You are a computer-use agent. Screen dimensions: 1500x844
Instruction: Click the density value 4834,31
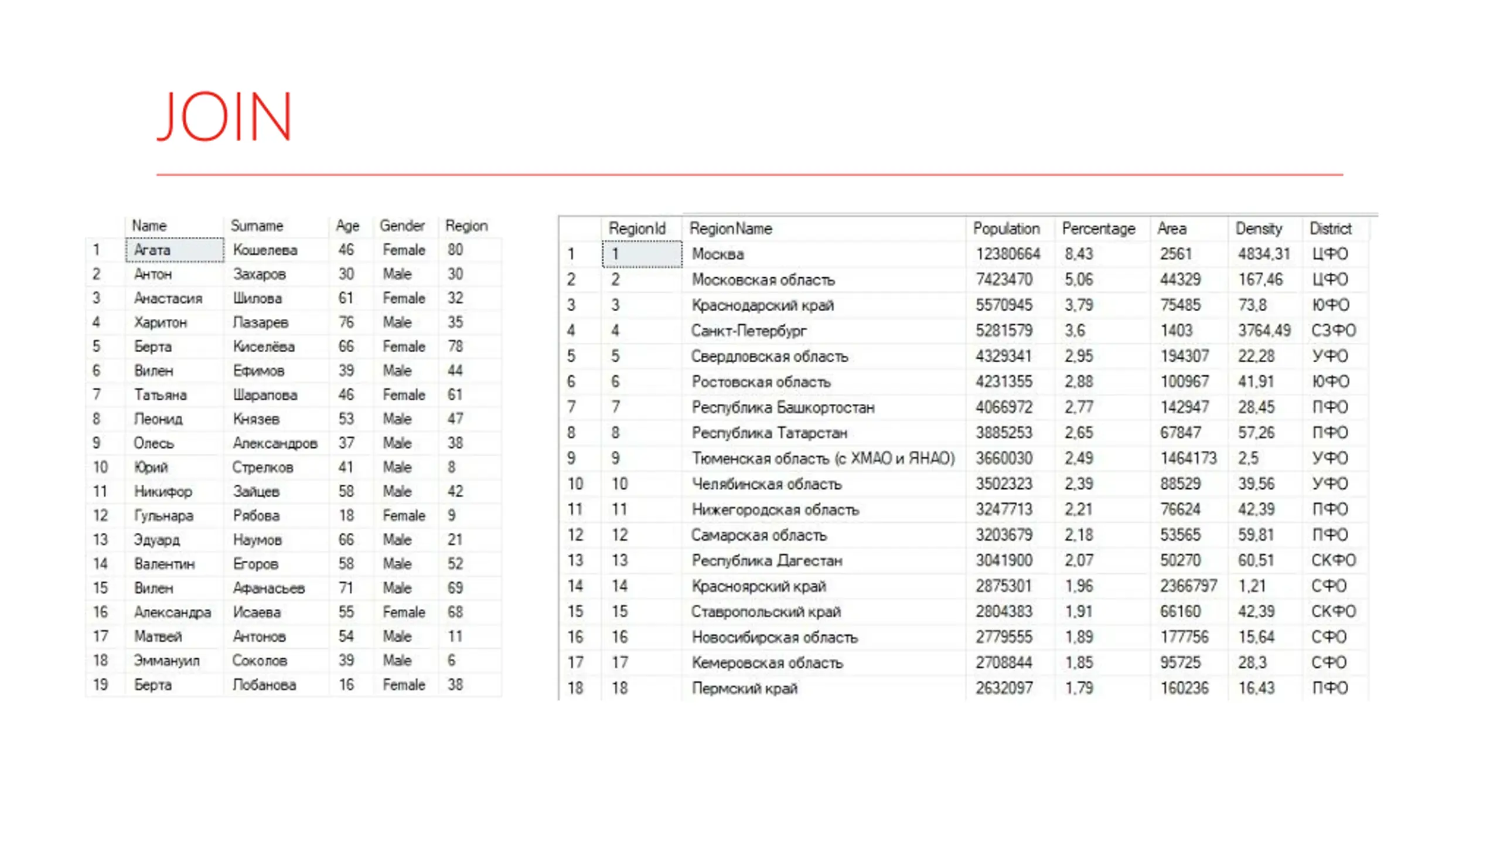pyautogui.click(x=1264, y=254)
